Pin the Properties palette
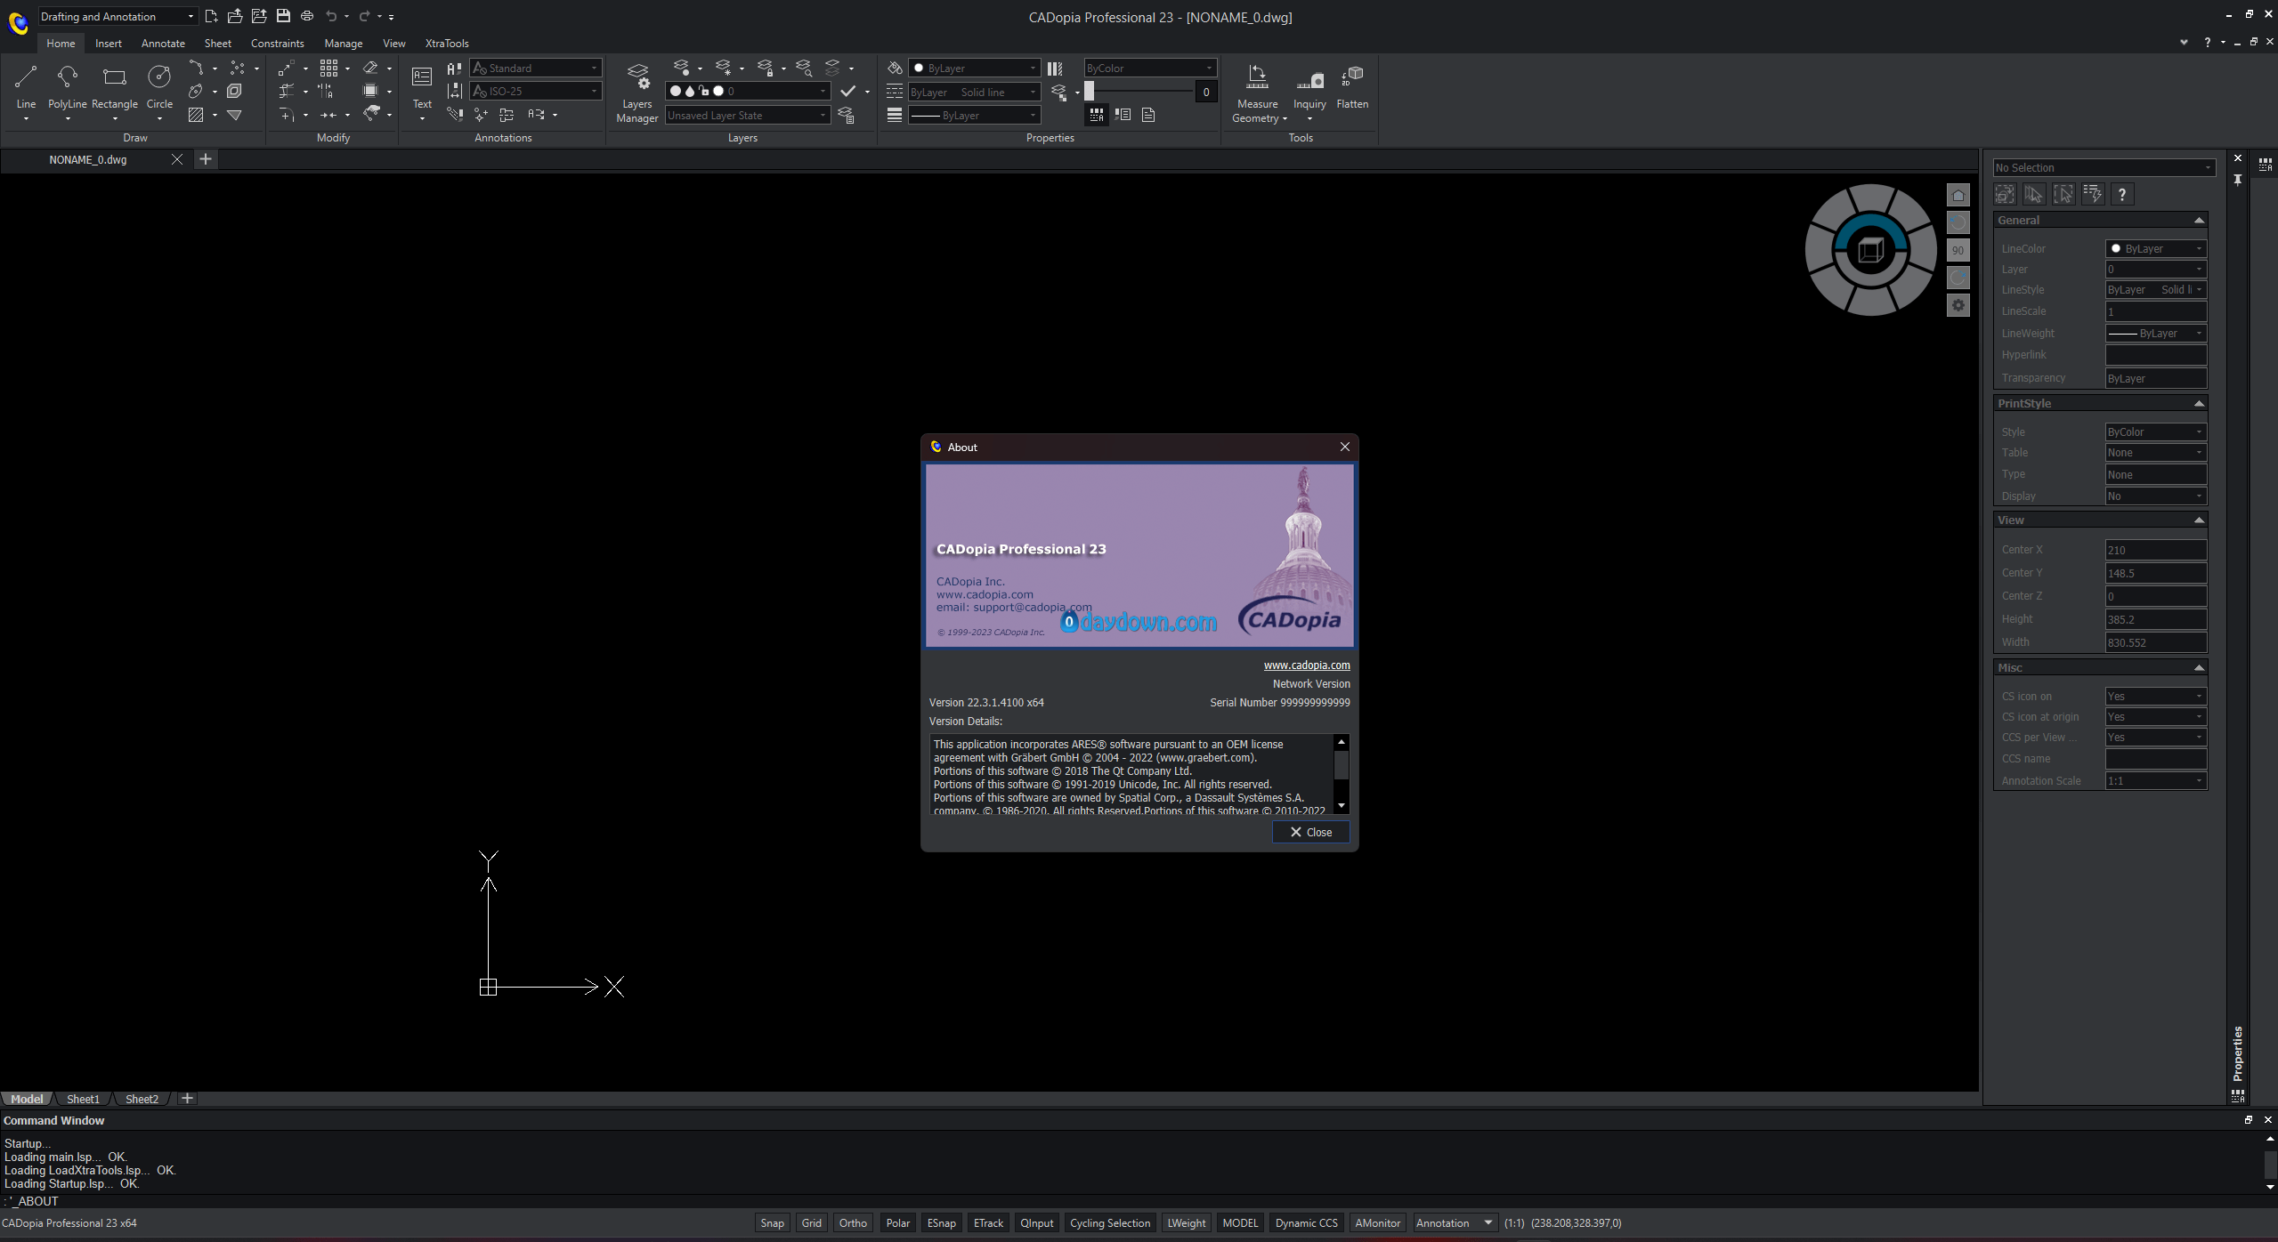This screenshot has width=2278, height=1242. tap(2238, 180)
